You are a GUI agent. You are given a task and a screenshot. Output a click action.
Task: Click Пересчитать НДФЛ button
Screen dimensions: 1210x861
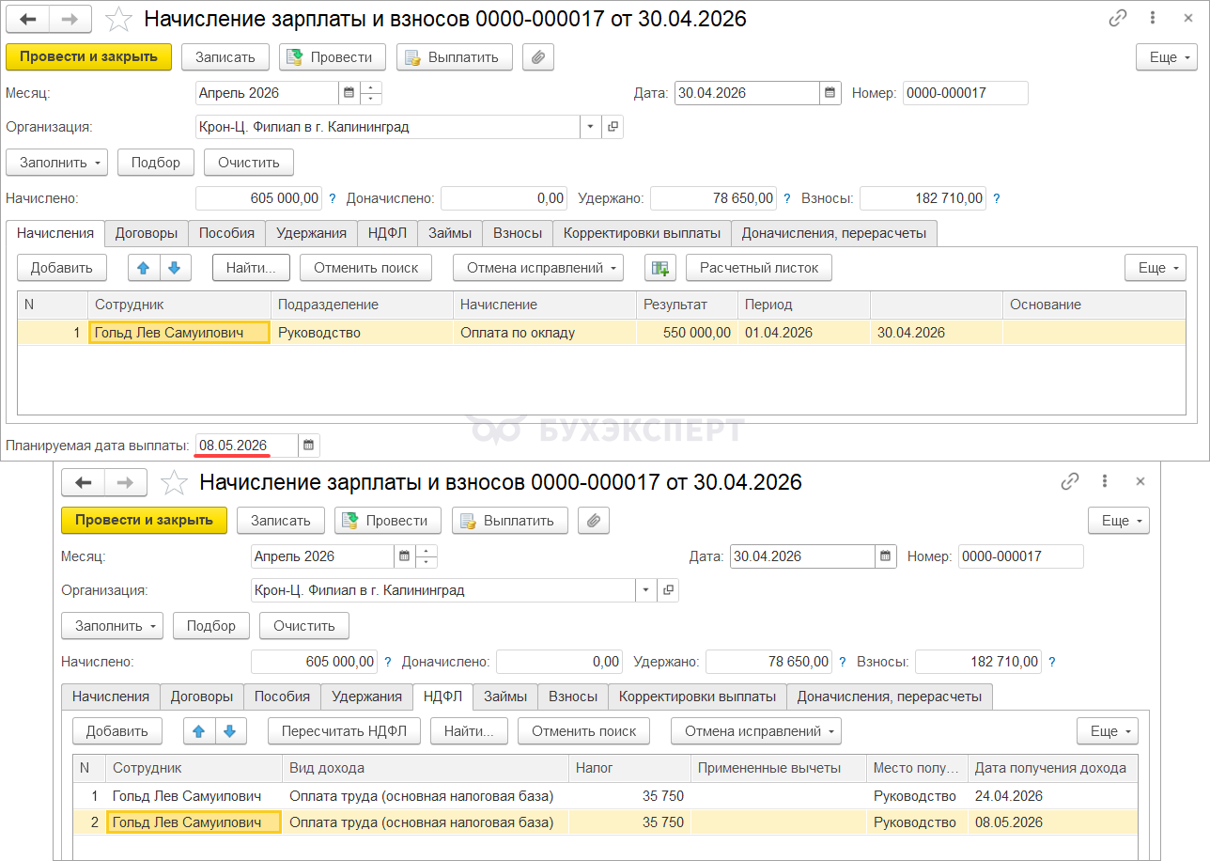tap(345, 731)
